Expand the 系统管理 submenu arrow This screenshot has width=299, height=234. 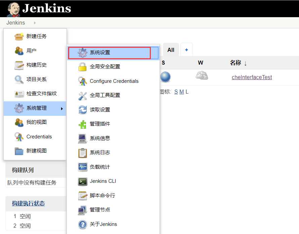point(62,109)
